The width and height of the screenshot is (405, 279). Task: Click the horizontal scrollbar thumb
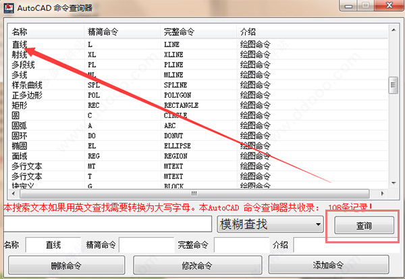[x=194, y=193]
